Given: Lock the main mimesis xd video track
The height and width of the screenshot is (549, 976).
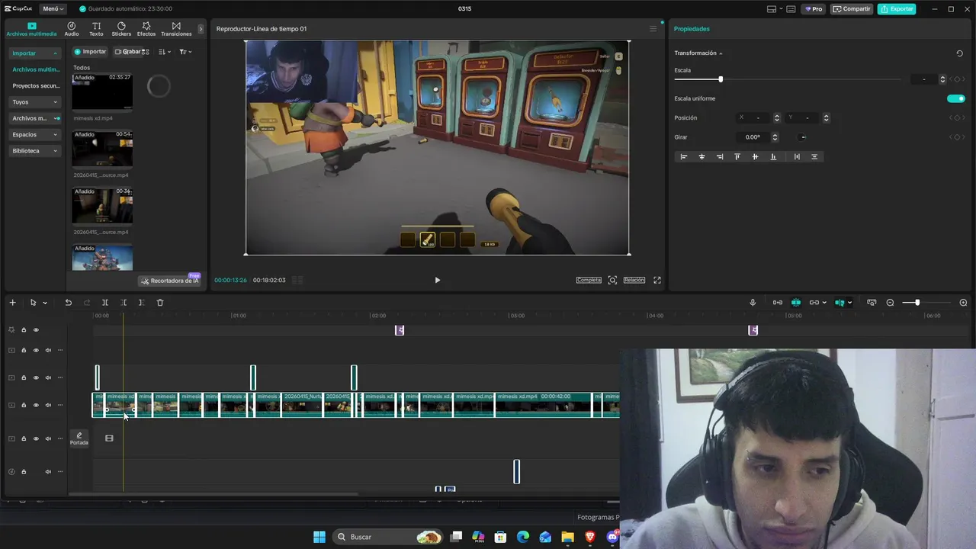Looking at the screenshot, I should point(24,405).
